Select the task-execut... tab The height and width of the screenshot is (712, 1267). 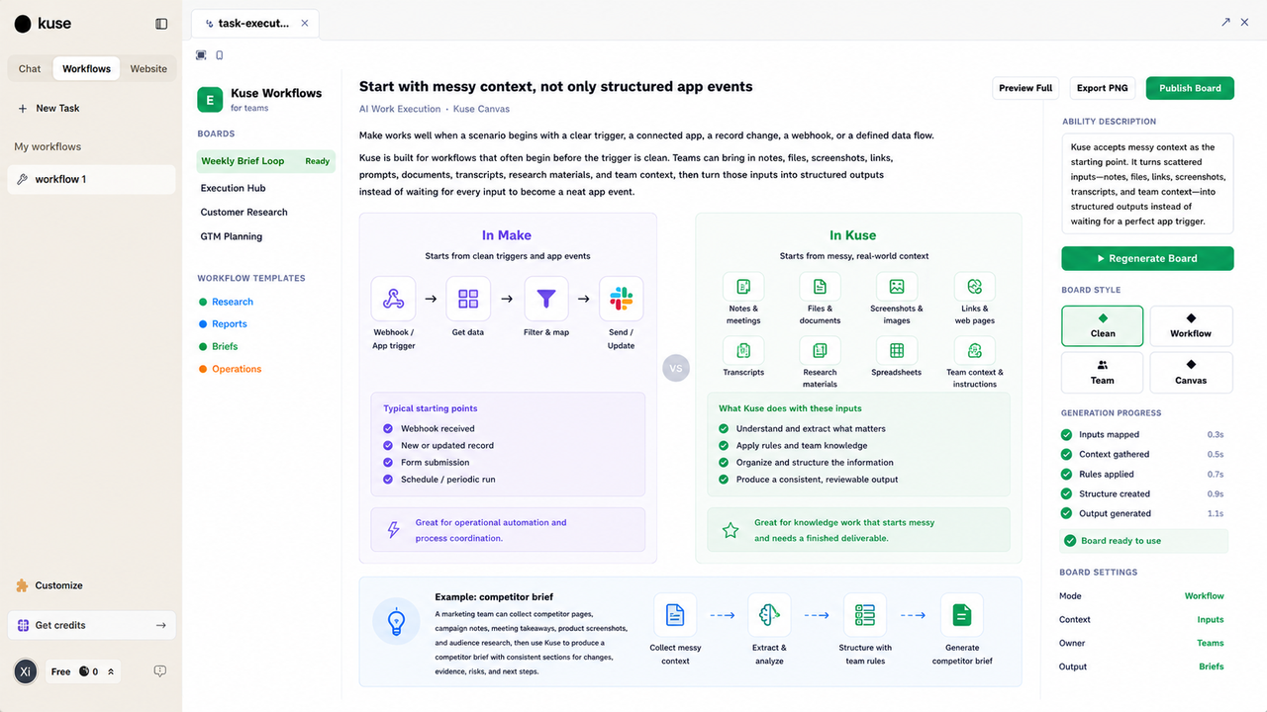pyautogui.click(x=255, y=23)
